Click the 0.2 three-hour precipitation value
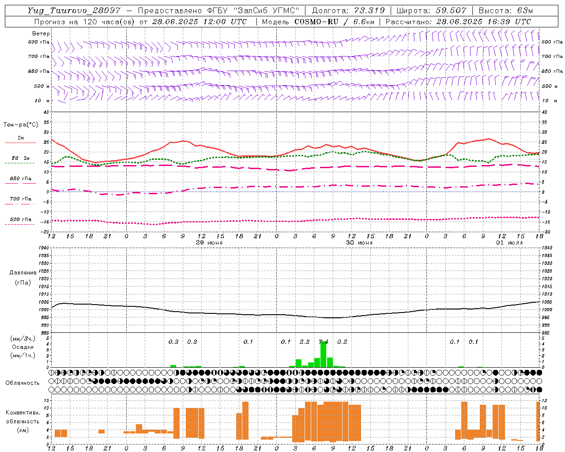 [x=342, y=342]
